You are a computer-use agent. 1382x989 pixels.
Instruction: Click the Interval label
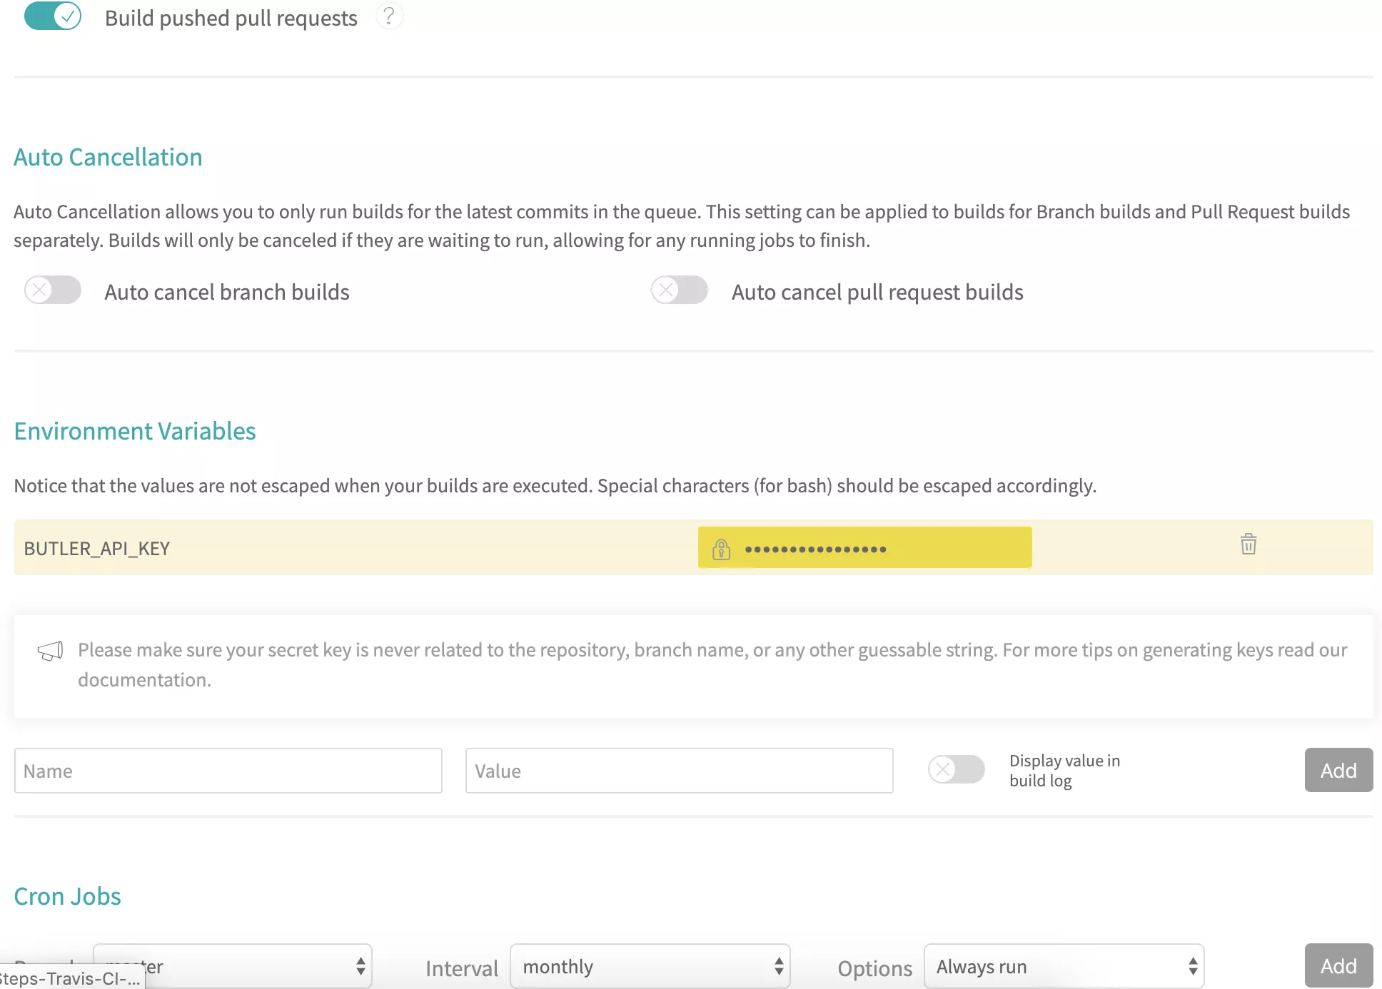coord(462,968)
